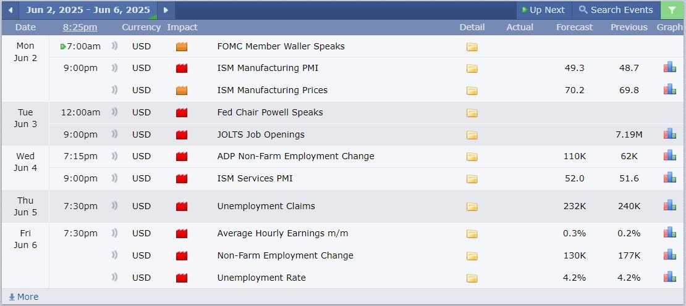Click the 177K previous Non-Farm value
The height and width of the screenshot is (306, 686).
tap(629, 255)
